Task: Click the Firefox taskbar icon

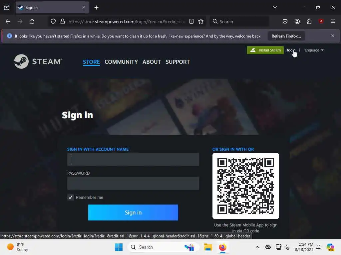Action: (222, 247)
